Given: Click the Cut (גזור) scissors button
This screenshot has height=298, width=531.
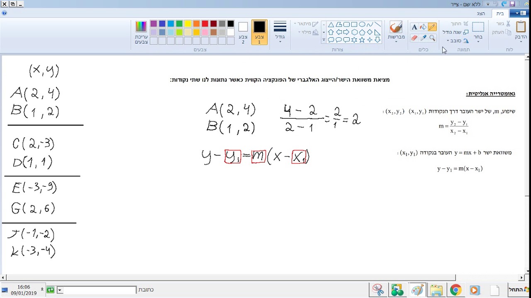Looking at the screenshot, I should coord(503,24).
